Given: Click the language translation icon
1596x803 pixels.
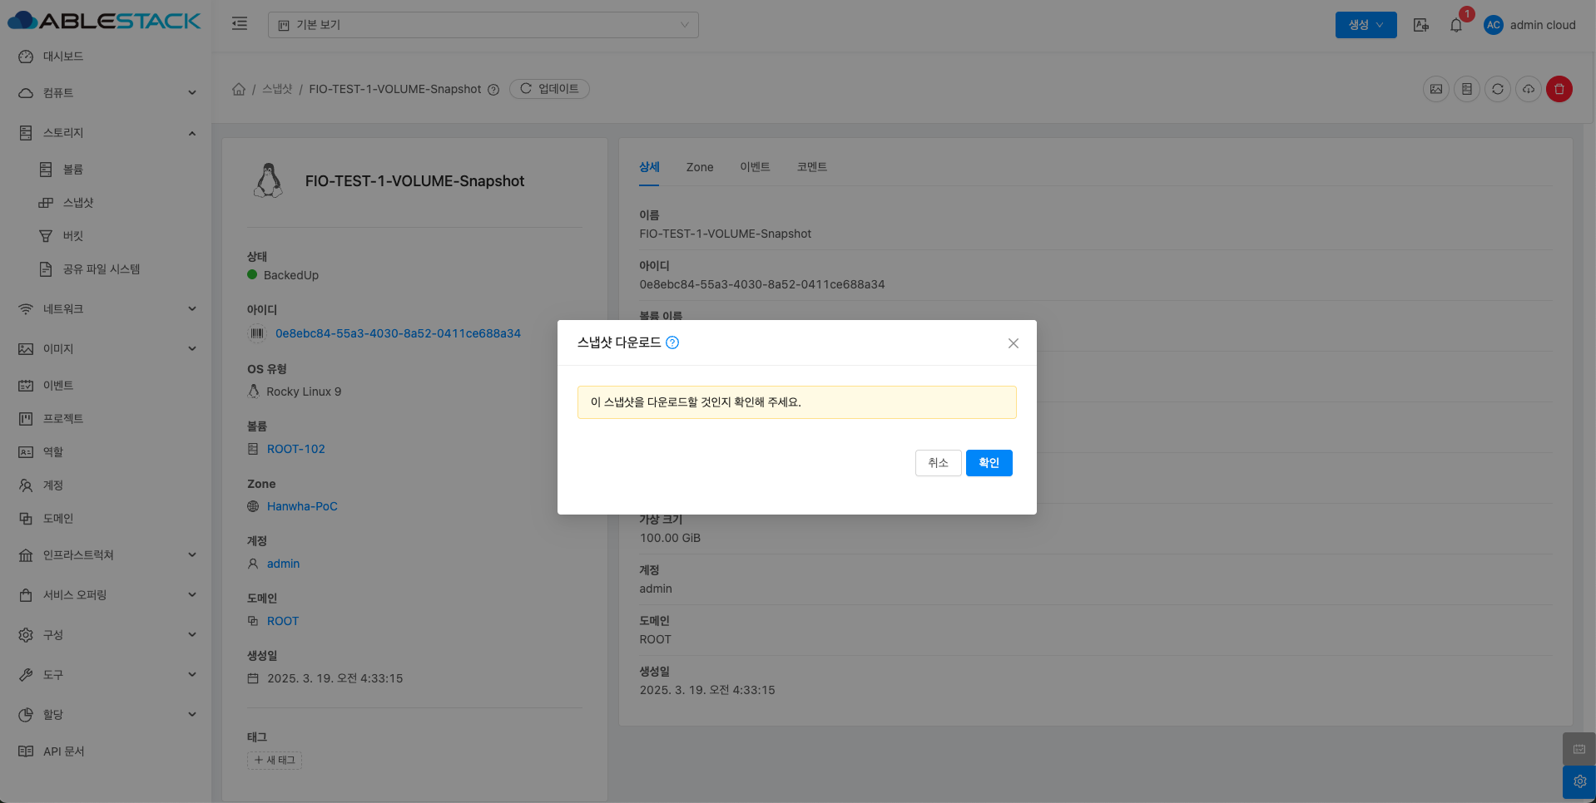Looking at the screenshot, I should pyautogui.click(x=1420, y=25).
